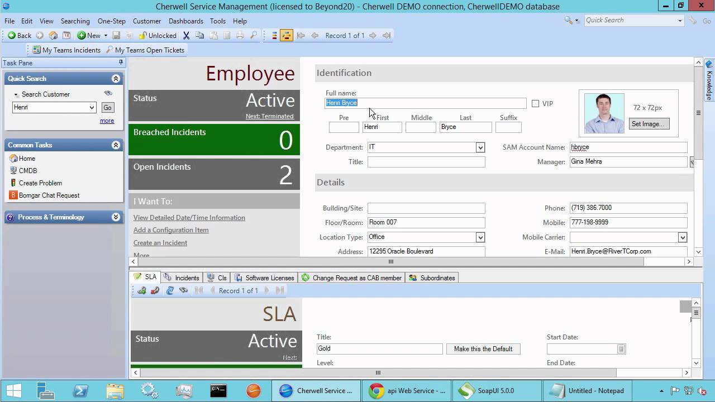Screen dimensions: 715x402
Task: Expand the Search Customer type dropdown arrow
Action: click(16, 94)
